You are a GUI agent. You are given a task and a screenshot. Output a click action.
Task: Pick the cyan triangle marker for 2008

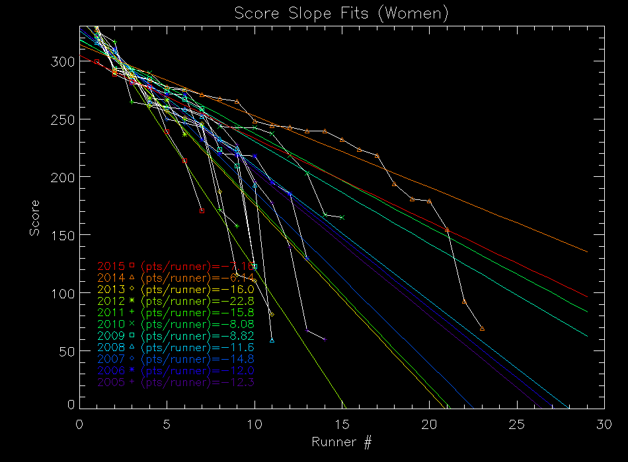(132, 346)
